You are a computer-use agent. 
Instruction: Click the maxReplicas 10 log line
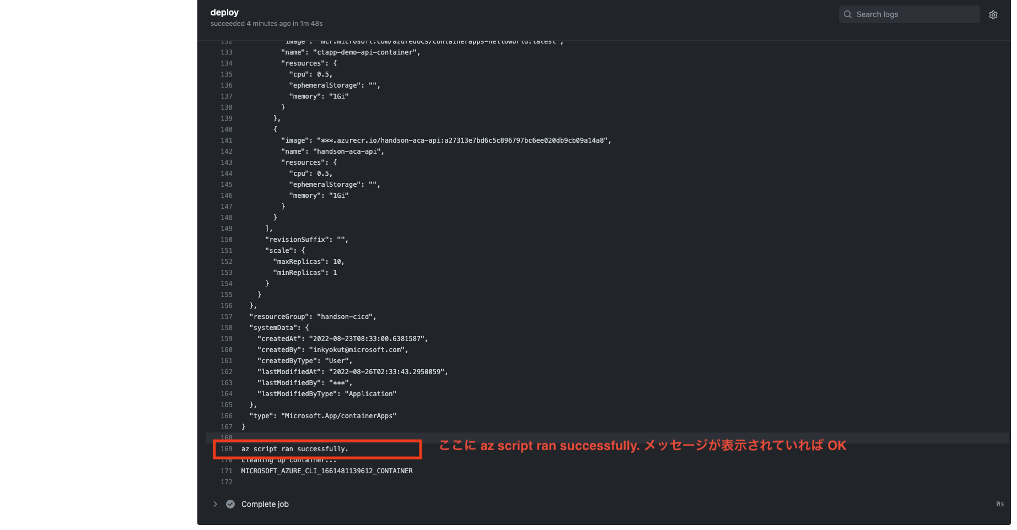click(x=309, y=262)
